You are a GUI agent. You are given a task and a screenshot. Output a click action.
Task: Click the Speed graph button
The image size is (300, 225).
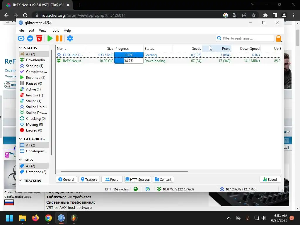(x=270, y=180)
